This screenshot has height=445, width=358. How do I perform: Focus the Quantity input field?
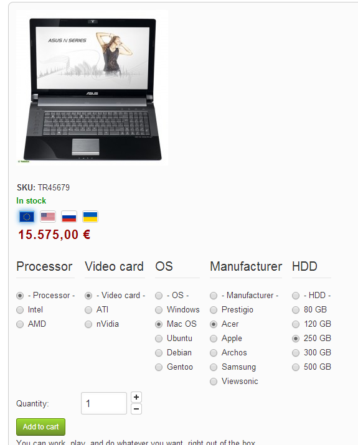point(104,403)
